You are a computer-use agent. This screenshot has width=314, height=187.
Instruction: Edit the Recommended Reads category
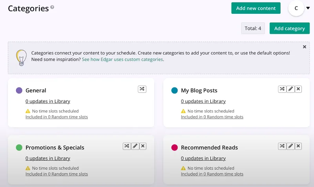[290, 146]
